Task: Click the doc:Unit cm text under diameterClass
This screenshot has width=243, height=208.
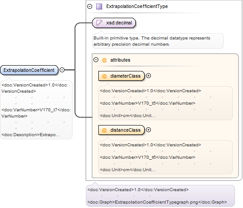Action: 127,115
